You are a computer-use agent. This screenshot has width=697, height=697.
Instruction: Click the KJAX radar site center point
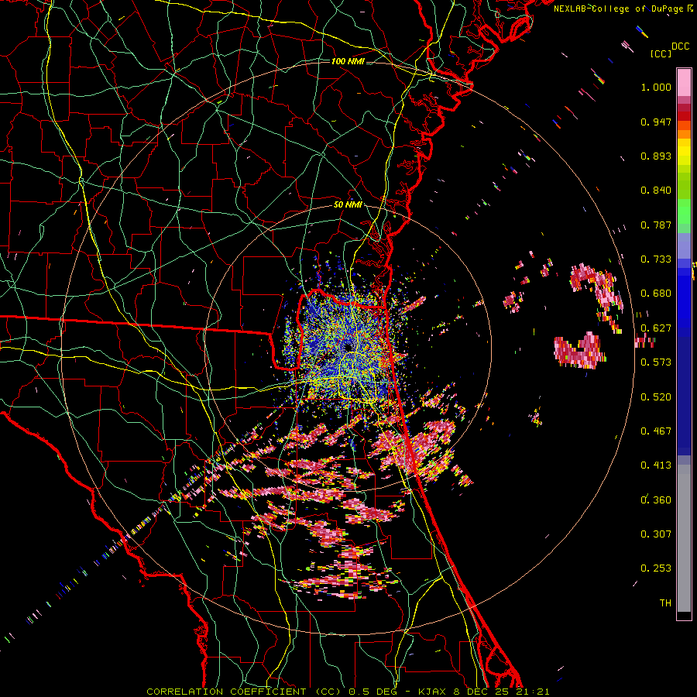pyautogui.click(x=348, y=347)
